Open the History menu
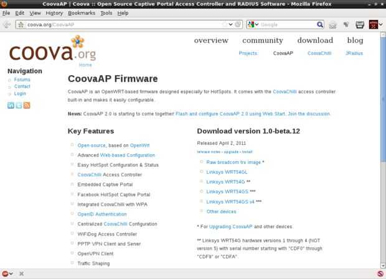The width and height of the screenshot is (386, 279). point(54,13)
